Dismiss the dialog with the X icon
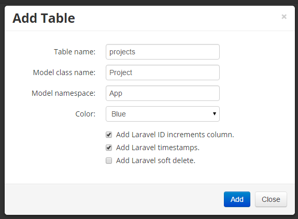This screenshot has height=219, width=298. click(284, 17)
